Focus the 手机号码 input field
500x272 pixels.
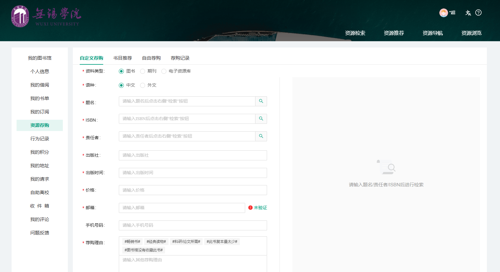pyautogui.click(x=193, y=225)
